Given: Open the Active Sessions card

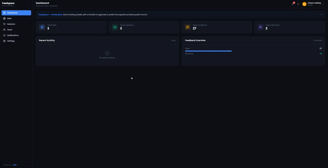Looking at the screenshot, I should click(x=144, y=27).
